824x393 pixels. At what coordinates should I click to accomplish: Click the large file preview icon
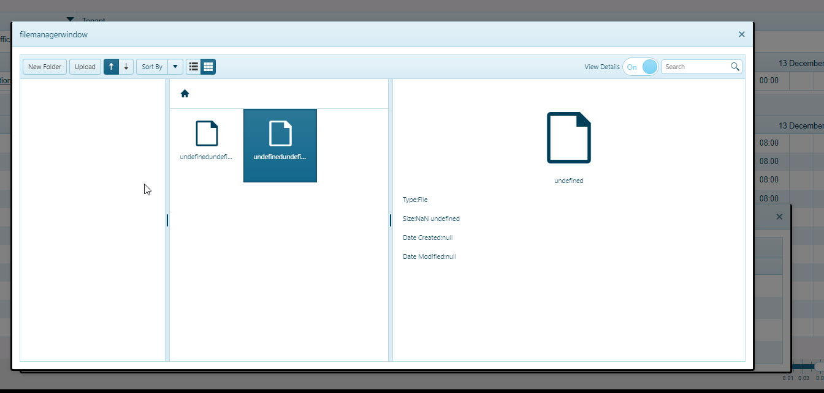(x=569, y=138)
